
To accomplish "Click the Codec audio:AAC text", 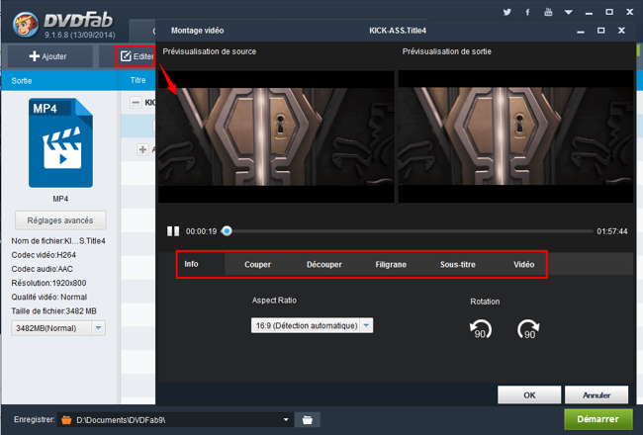I will pos(42,269).
